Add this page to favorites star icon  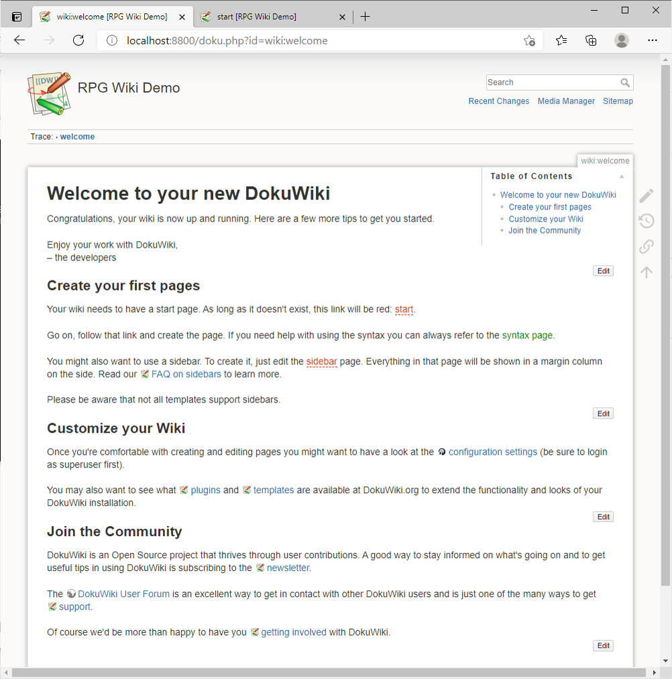tap(528, 41)
